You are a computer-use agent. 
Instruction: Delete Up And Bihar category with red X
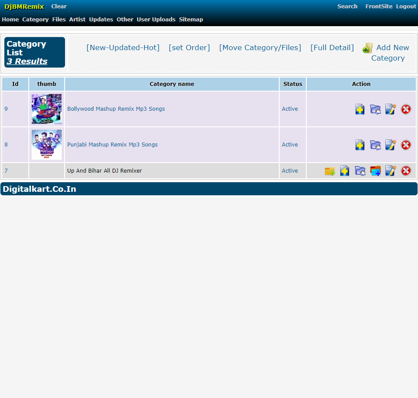coord(406,171)
